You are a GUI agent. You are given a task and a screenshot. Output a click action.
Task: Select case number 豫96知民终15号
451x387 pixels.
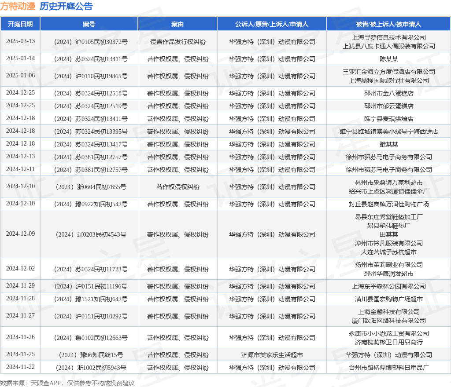tap(91, 355)
